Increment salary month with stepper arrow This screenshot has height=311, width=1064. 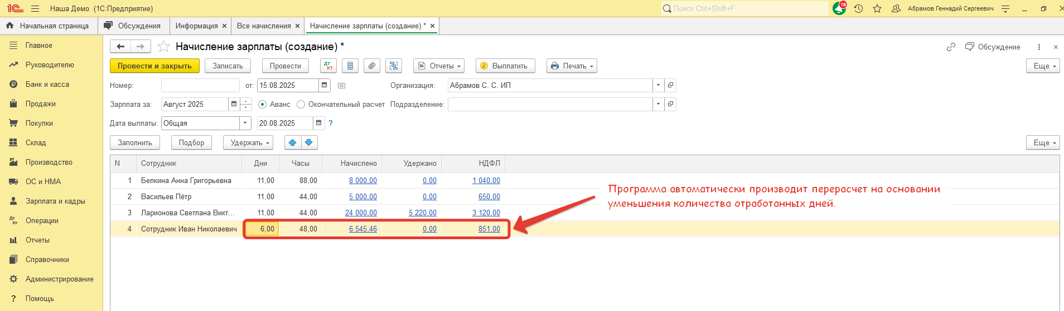(246, 101)
